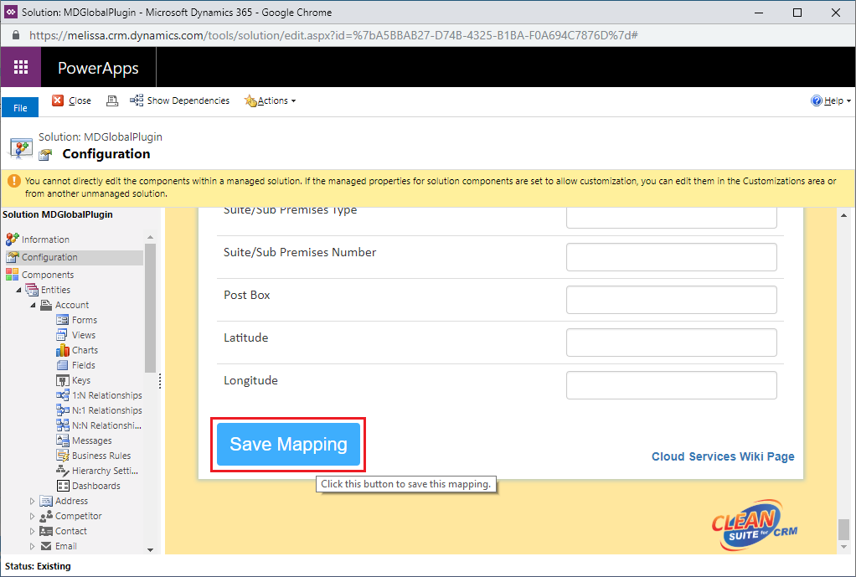Open the Address entity label
Image resolution: width=856 pixels, height=577 pixels.
(71, 501)
